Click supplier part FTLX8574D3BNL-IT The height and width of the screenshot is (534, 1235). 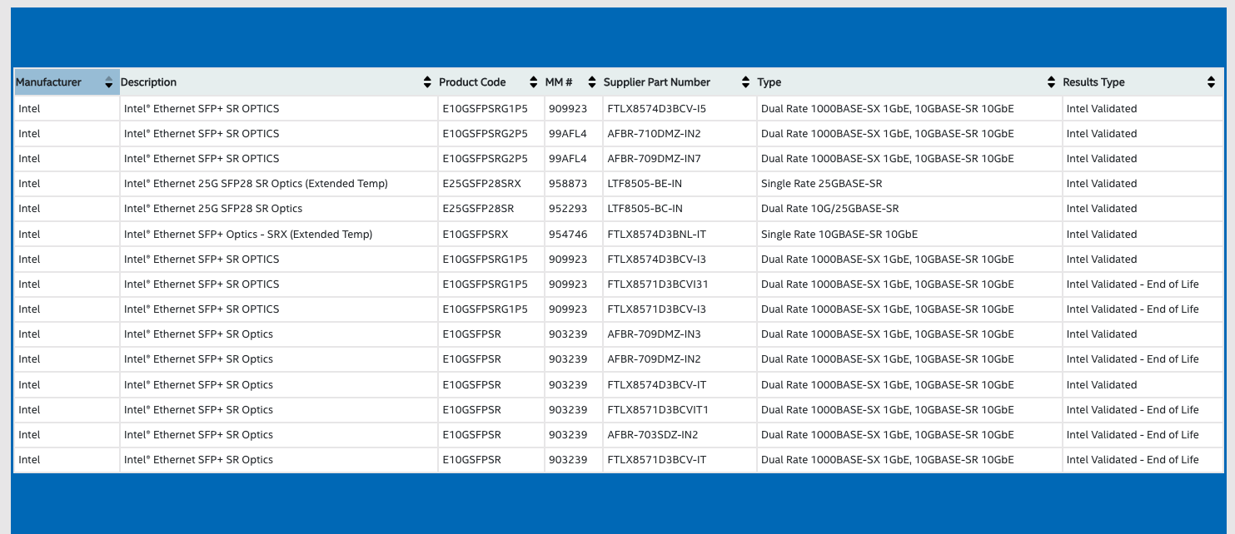point(656,234)
